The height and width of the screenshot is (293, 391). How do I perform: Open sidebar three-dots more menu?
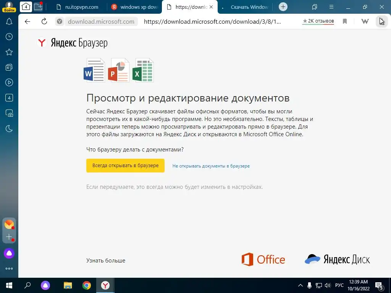9,269
